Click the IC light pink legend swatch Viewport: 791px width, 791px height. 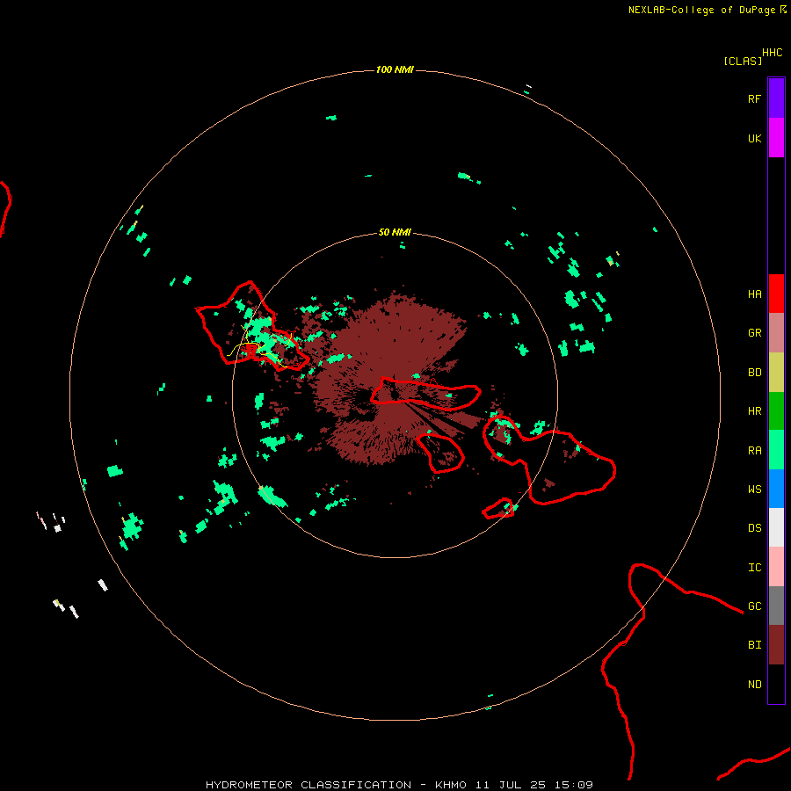[776, 567]
